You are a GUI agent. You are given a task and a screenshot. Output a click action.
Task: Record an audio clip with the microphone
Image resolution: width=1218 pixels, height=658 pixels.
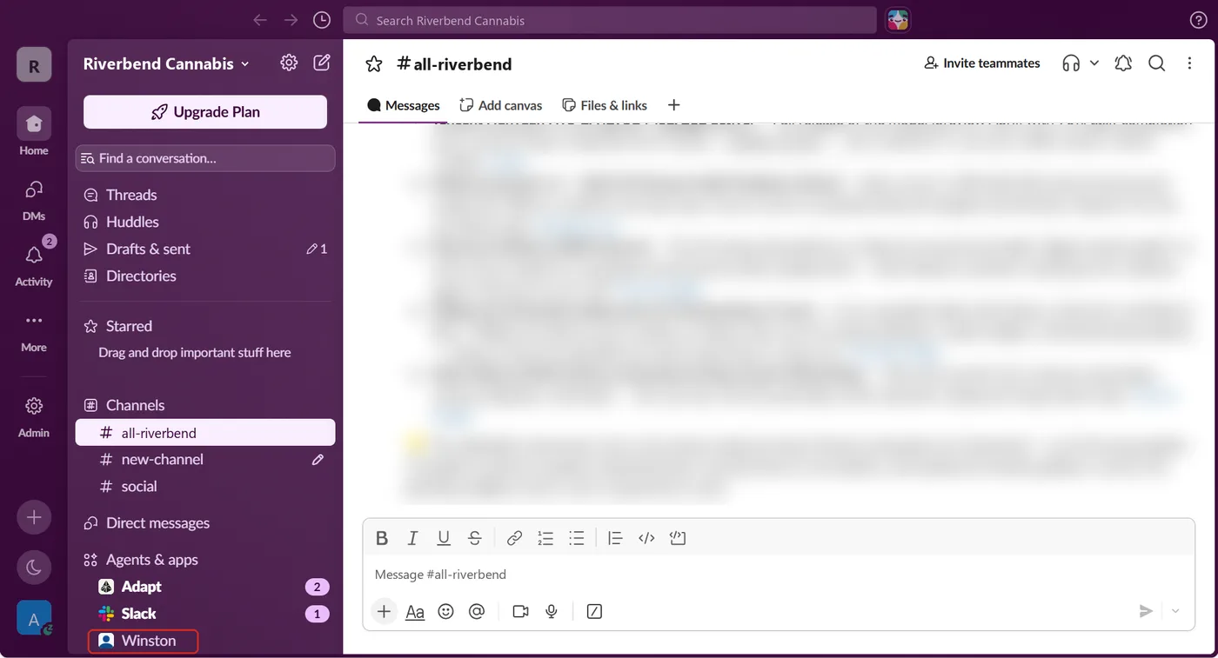(552, 611)
